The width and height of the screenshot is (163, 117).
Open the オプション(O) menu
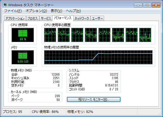(x=36, y=11)
